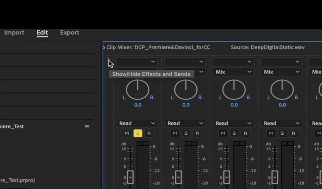Viewport: 322px width, 189px height.
Task: Open the Read automation dropdown on track one
Action: click(x=137, y=123)
